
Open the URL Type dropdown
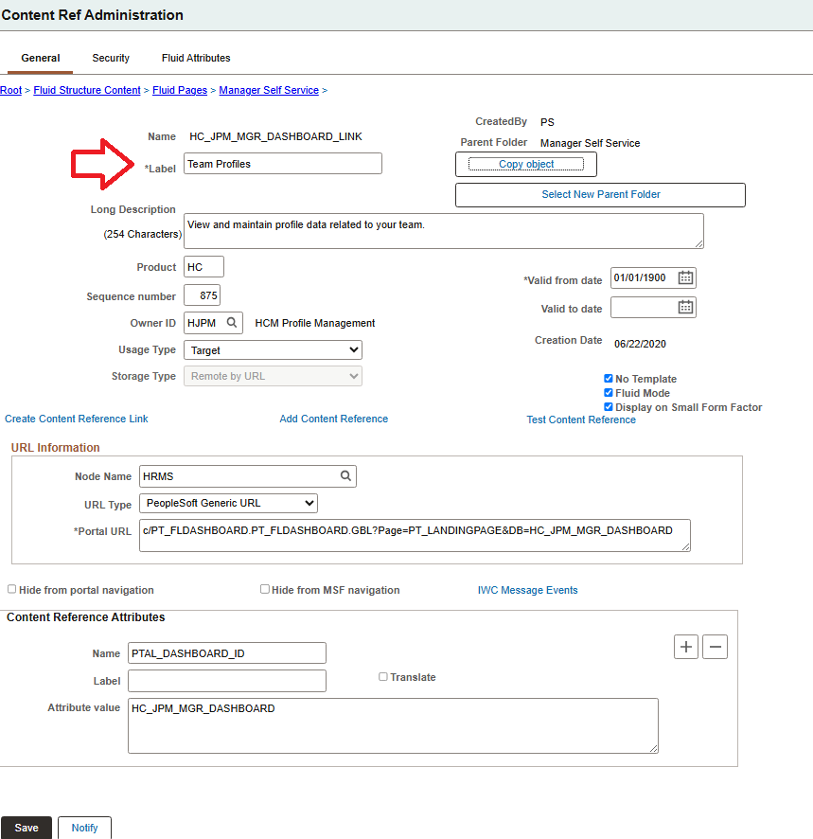[228, 503]
